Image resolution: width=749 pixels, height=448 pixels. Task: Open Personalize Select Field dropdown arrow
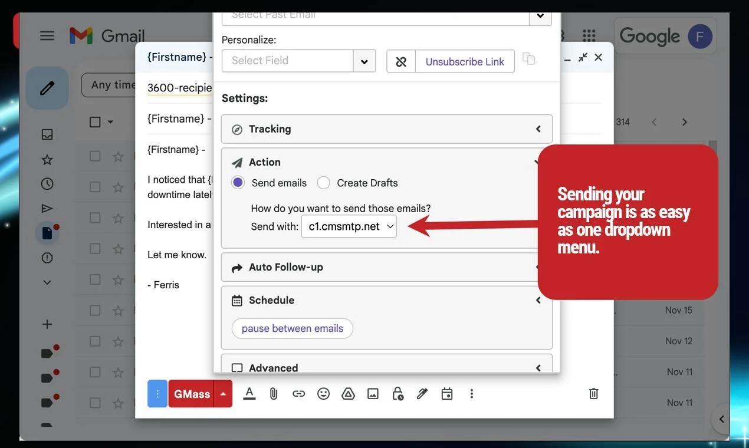coord(364,61)
